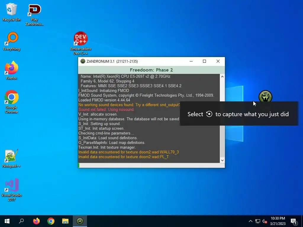This screenshot has height=227, width=303.
Task: Select the Visual Studio 2017 shortcut
Action: pos(12,190)
